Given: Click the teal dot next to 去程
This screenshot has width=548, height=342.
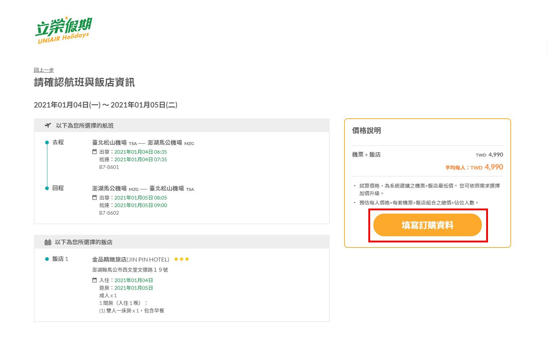Looking at the screenshot, I should 47,142.
